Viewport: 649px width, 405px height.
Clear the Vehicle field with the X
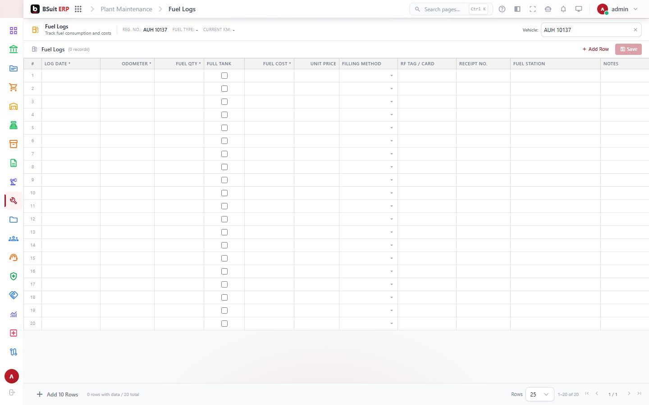point(635,30)
